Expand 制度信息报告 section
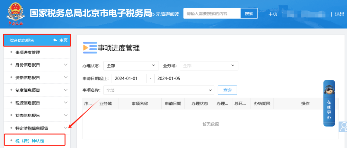Image resolution: width=347 pixels, height=148 pixels. 66,90
